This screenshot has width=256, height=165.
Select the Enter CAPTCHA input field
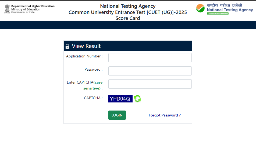150,84
